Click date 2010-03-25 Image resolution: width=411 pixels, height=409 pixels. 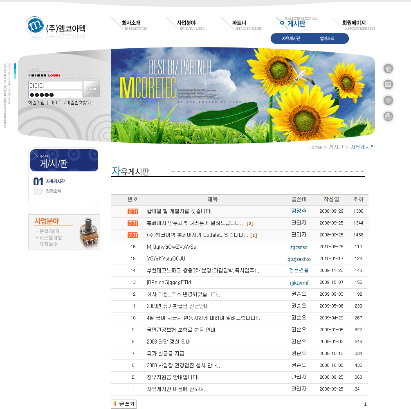click(331, 247)
